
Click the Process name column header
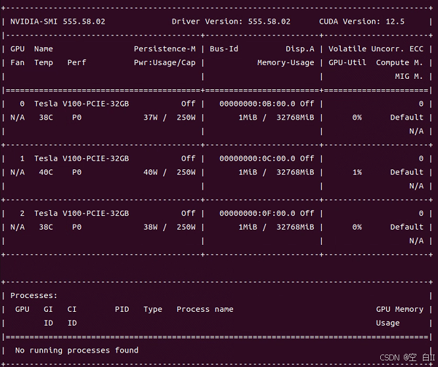[205, 309]
